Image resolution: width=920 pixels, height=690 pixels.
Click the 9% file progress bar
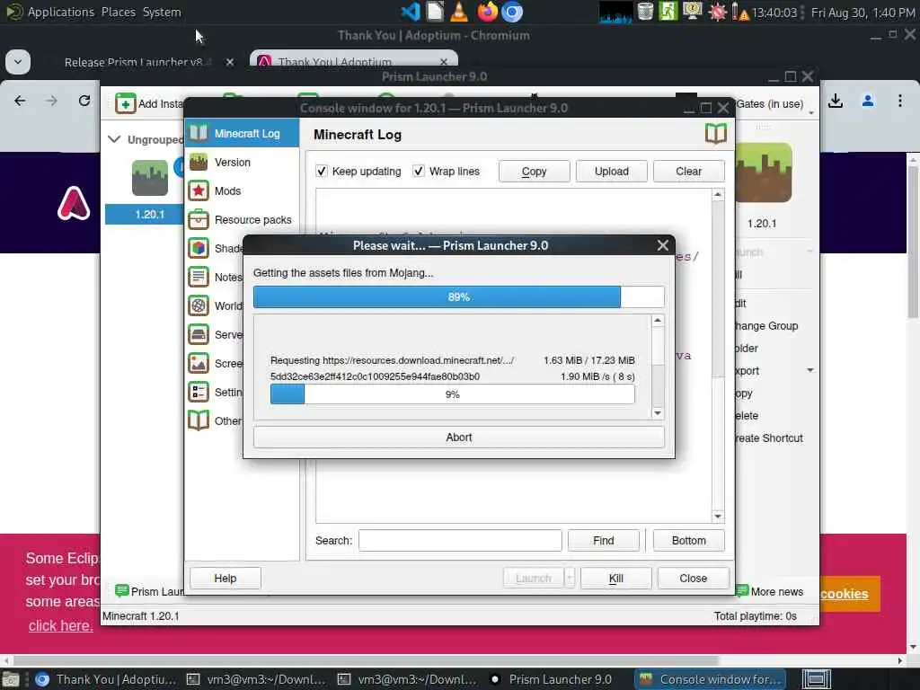coord(453,394)
